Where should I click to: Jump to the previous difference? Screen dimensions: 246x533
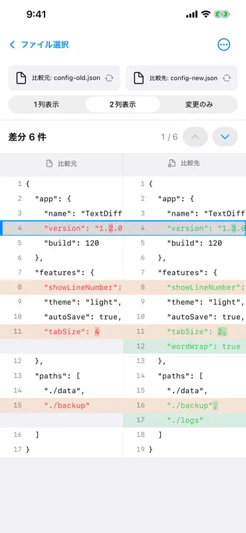(x=195, y=137)
